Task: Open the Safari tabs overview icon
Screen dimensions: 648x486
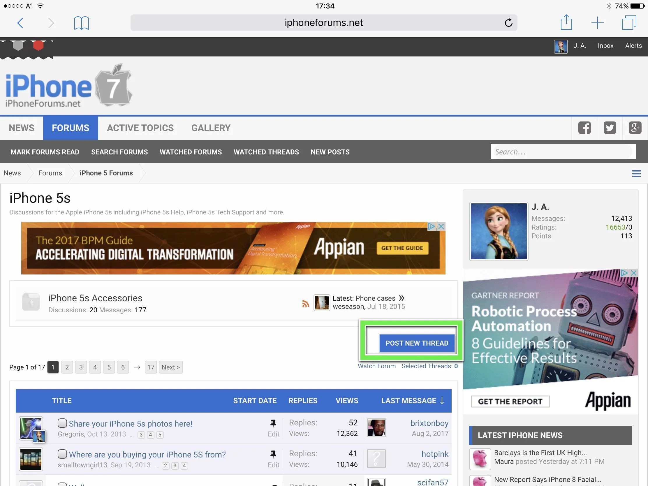Action: 629,22
